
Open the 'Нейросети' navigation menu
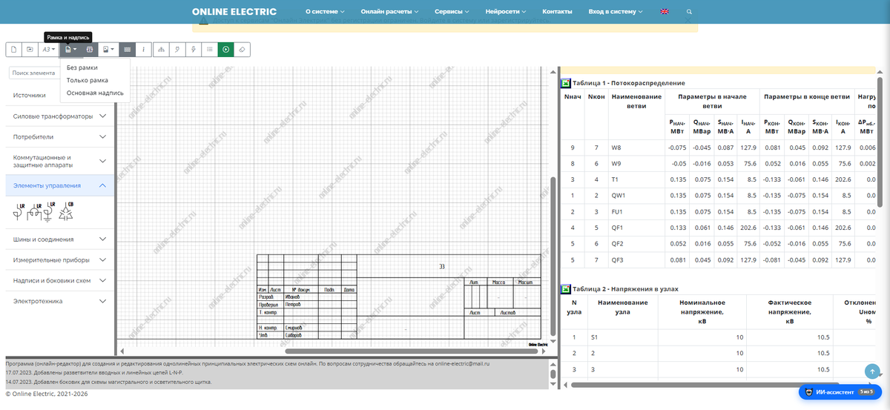click(x=506, y=12)
